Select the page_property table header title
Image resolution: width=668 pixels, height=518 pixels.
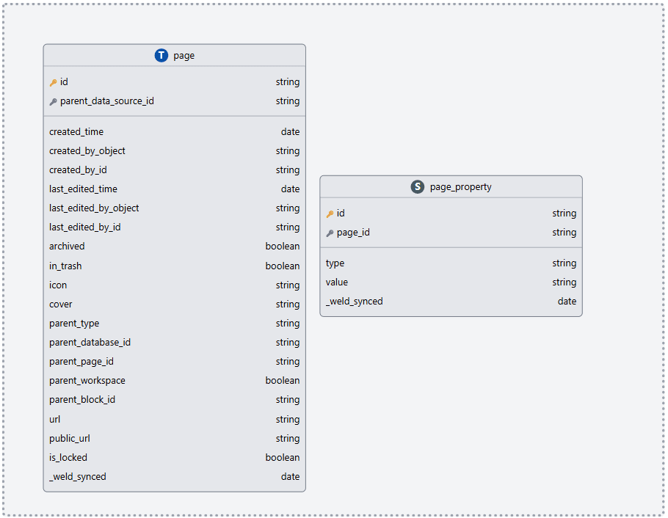pyautogui.click(x=460, y=187)
